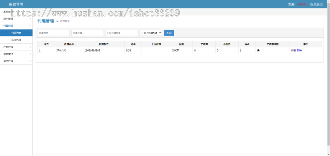This screenshot has width=330, height=156.
Task: Expand the 广告管理 chevron
Action: 30,47
